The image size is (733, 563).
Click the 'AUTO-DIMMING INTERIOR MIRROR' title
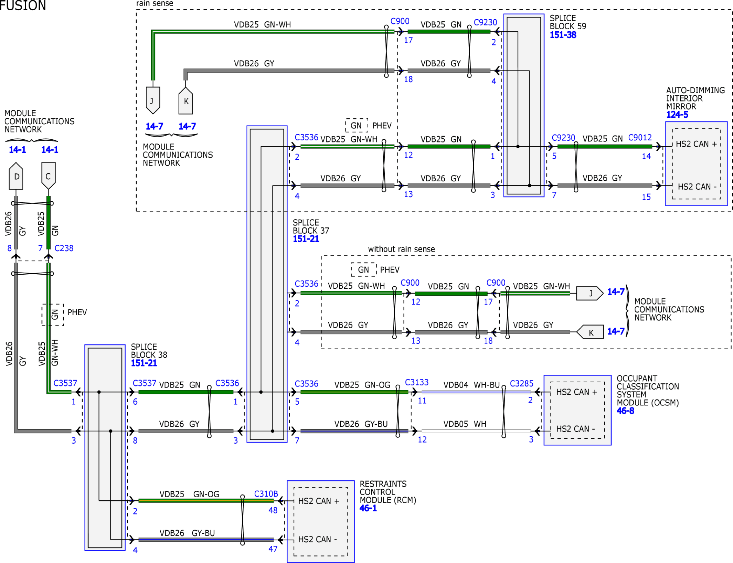695,98
